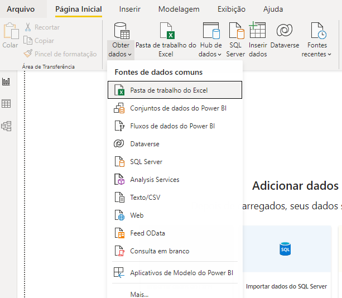Viewport: 342px width, 298px height.
Task: Click the blue SQL cylinder card icon
Action: (x=285, y=249)
